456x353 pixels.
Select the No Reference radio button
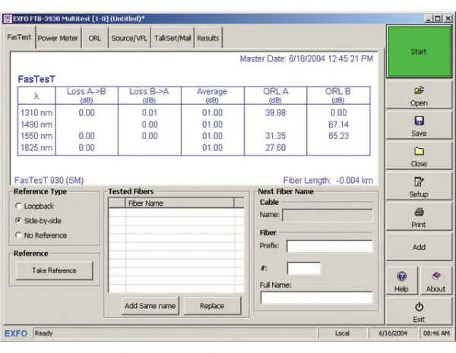[18, 235]
